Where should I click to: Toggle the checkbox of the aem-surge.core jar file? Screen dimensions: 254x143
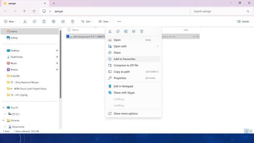pyautogui.click(x=68, y=37)
